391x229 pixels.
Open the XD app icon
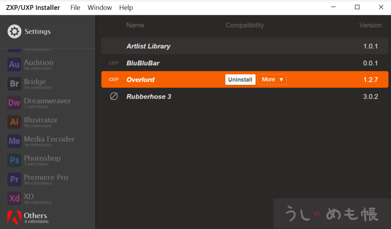pos(14,198)
